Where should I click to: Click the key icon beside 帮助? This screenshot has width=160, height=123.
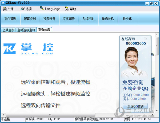[x=67, y=9]
